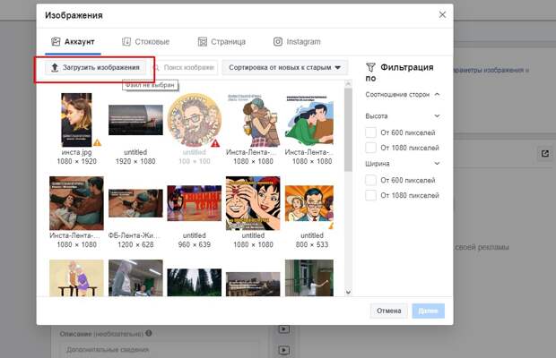This screenshot has height=358, width=556.
Task: Click the Instagram logo icon
Action: [x=278, y=42]
